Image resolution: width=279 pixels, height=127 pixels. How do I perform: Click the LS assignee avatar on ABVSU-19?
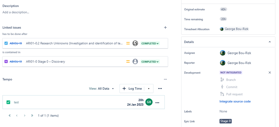point(135,43)
